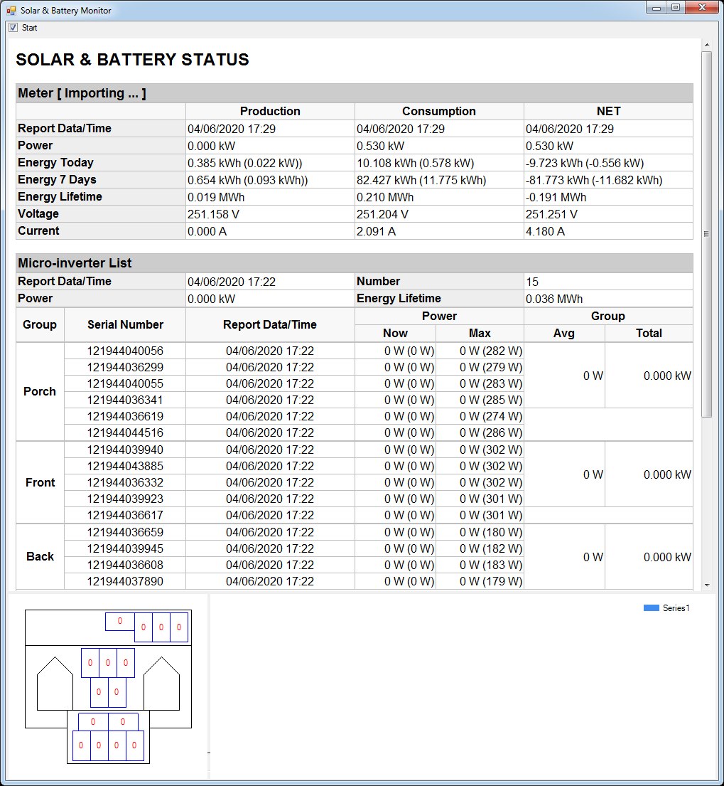Click production lifetime 0.019 MWh cell

tap(270, 197)
